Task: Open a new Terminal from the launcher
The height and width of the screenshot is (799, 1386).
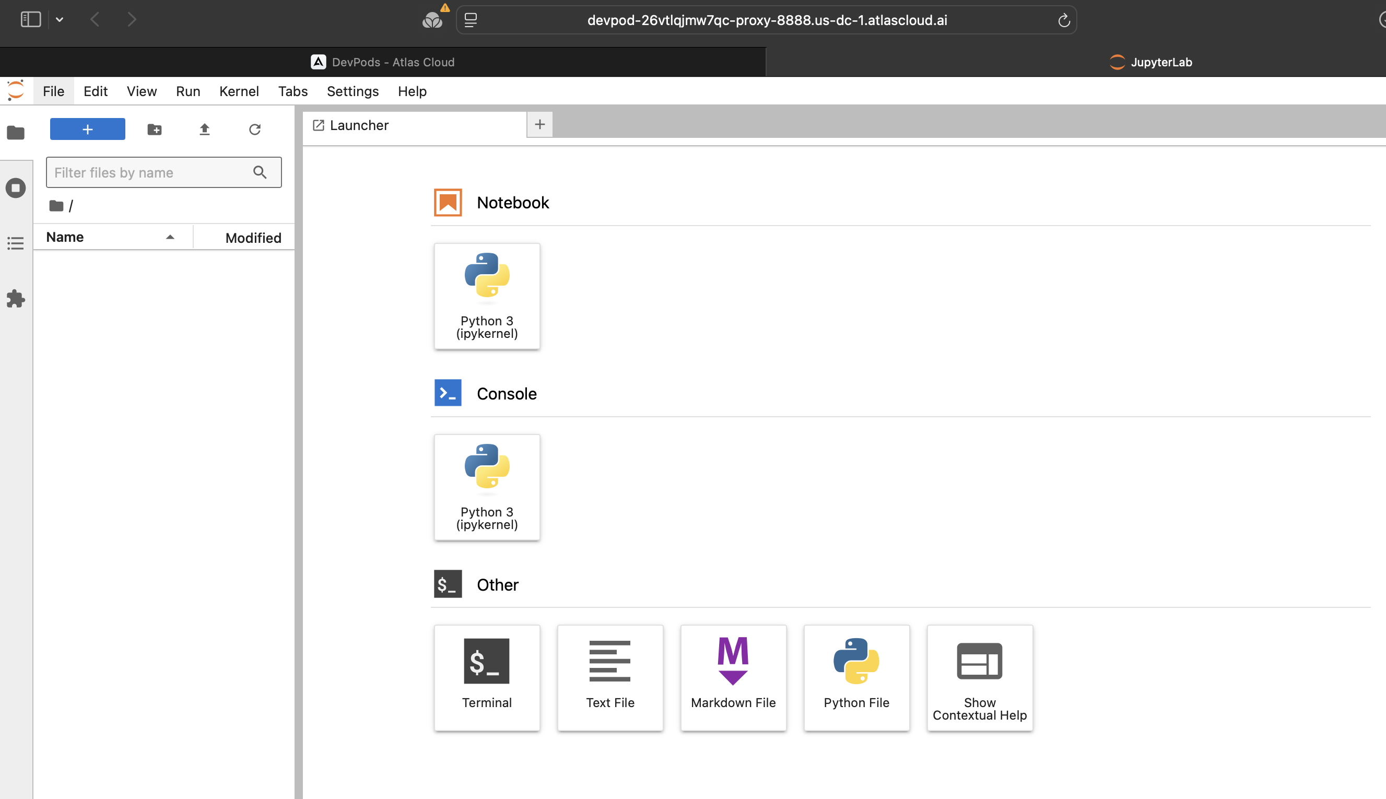Action: [487, 678]
